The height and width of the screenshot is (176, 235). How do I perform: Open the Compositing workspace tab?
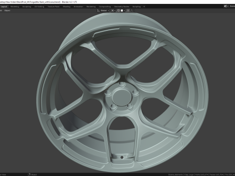105,7
